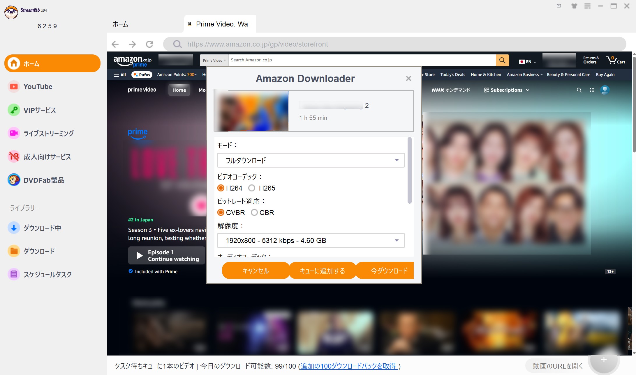Click the 追加の100ダウンロードパックを取得 link
The image size is (636, 375).
349,366
